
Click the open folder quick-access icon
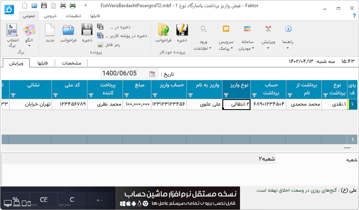(34, 6)
